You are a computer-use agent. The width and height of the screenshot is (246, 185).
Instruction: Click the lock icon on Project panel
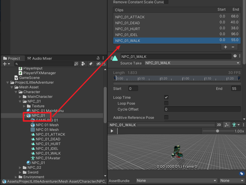click(x=98, y=58)
